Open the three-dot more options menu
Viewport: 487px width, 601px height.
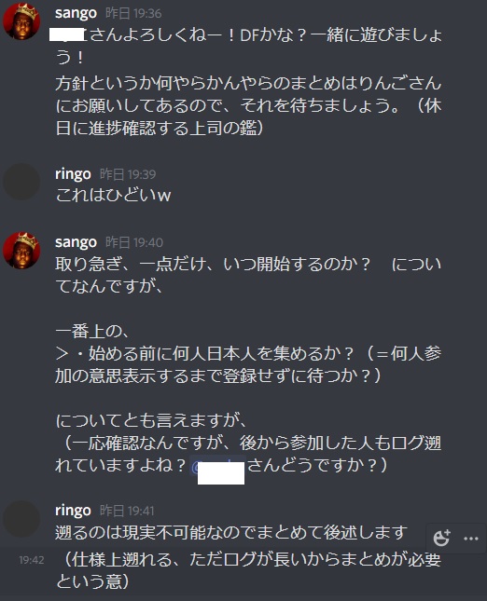pyautogui.click(x=471, y=539)
